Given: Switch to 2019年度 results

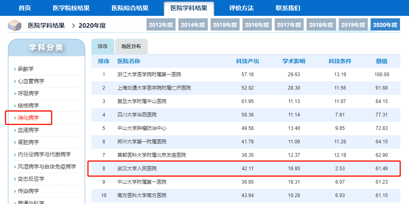Looking at the screenshot, I should (353, 25).
